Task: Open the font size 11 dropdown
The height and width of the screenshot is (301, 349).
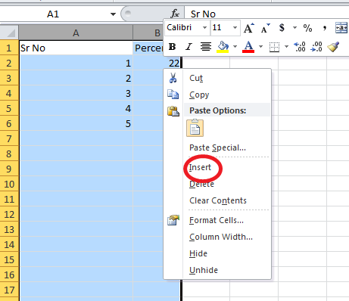Action: pyautogui.click(x=235, y=27)
